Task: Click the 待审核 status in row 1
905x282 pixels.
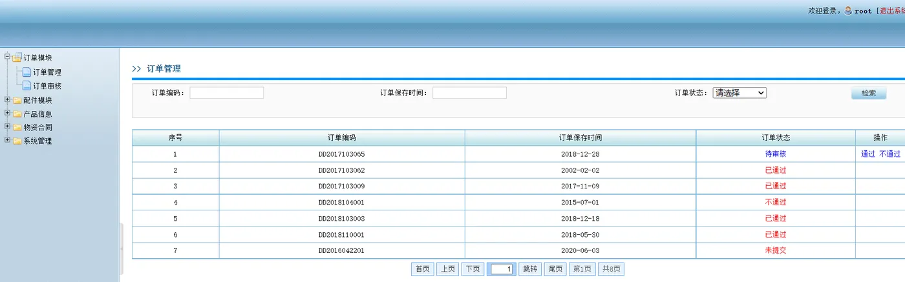Action: [776, 154]
